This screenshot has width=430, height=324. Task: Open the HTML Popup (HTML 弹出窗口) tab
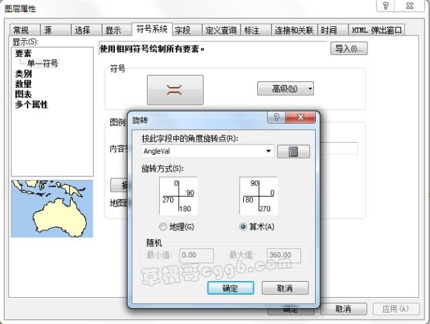coord(376,30)
